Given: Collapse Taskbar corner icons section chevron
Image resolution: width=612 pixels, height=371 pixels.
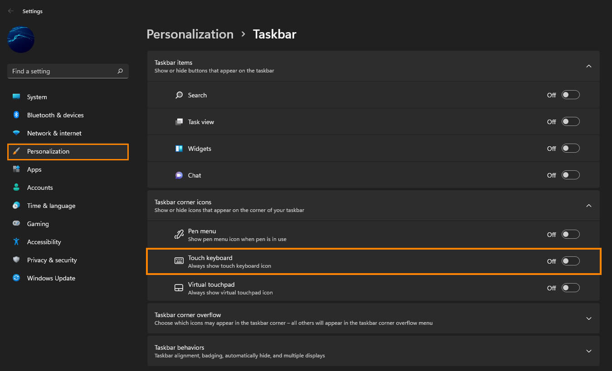Looking at the screenshot, I should 589,206.
